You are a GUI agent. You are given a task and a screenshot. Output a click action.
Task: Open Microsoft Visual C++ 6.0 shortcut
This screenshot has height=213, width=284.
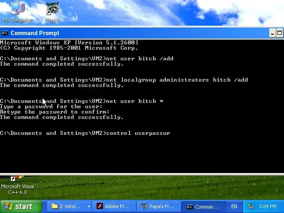[17, 185]
